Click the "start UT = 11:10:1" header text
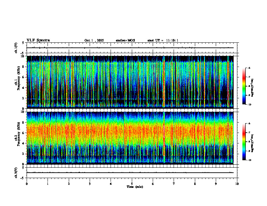 [163, 40]
